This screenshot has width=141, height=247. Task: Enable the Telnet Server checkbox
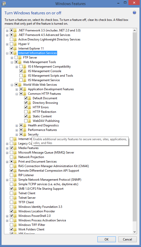tap(11, 198)
